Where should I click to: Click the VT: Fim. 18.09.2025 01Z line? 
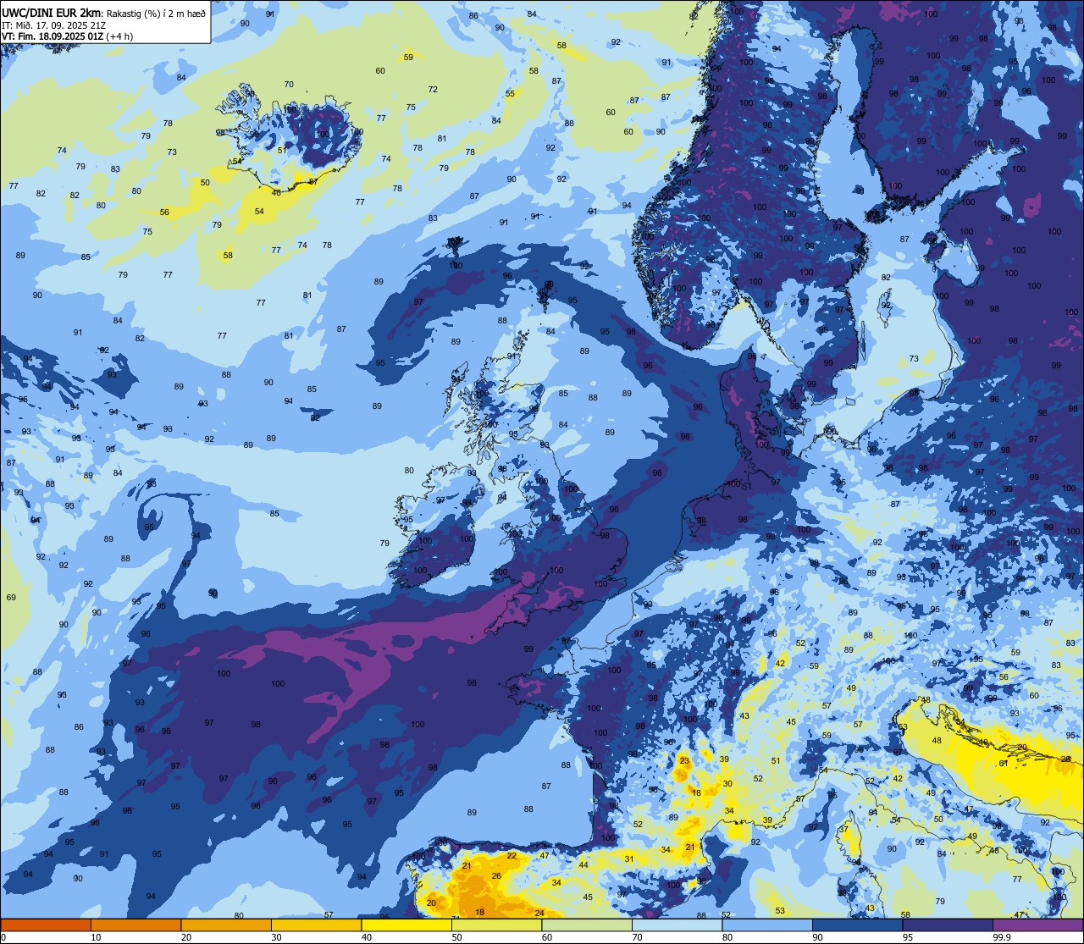(x=53, y=36)
